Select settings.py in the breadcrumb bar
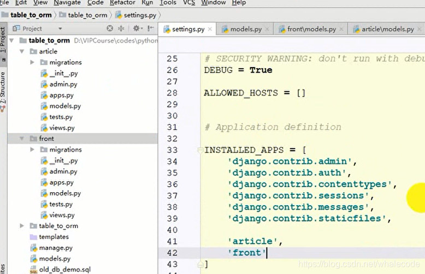The image size is (425, 274). pos(137,15)
